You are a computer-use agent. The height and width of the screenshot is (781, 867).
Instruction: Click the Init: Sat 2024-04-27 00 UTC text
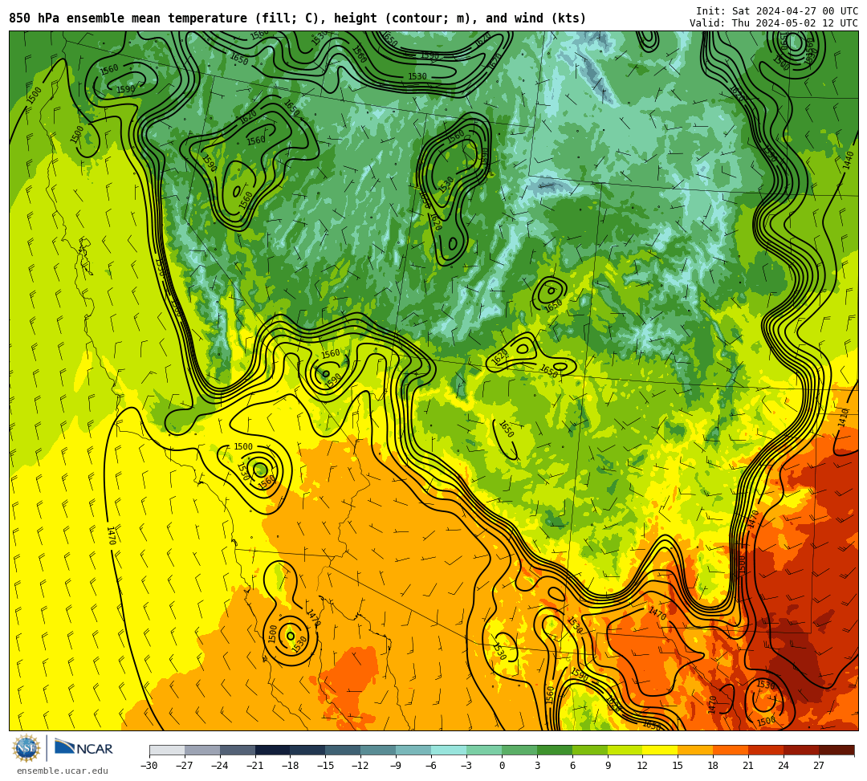pyautogui.click(x=777, y=11)
